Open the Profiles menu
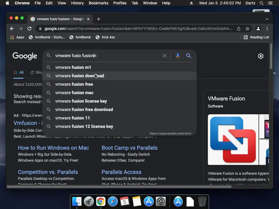The height and width of the screenshot is (209, 279). tap(120, 3)
